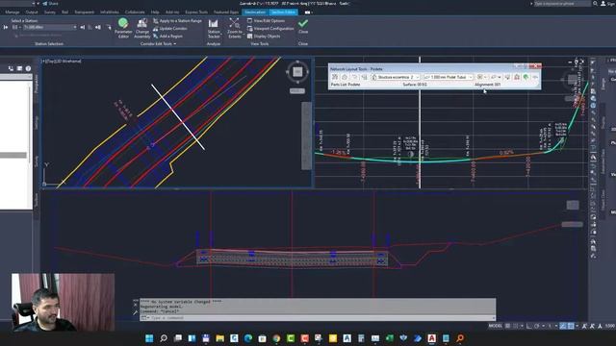Viewport: 616px width, 346px height.
Task: Open the Manage ribbon tab
Action: click(13, 12)
